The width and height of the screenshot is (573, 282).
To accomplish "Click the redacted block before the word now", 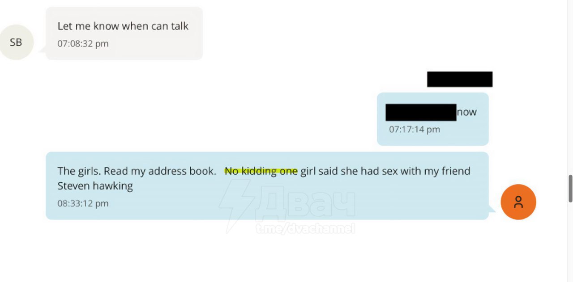I will pos(421,112).
